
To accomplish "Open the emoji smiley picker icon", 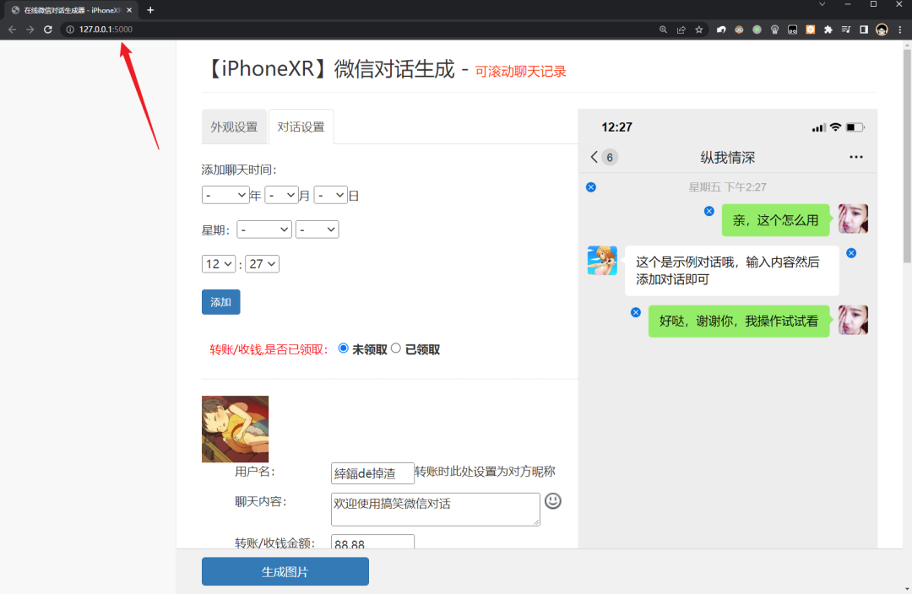I will coord(552,501).
